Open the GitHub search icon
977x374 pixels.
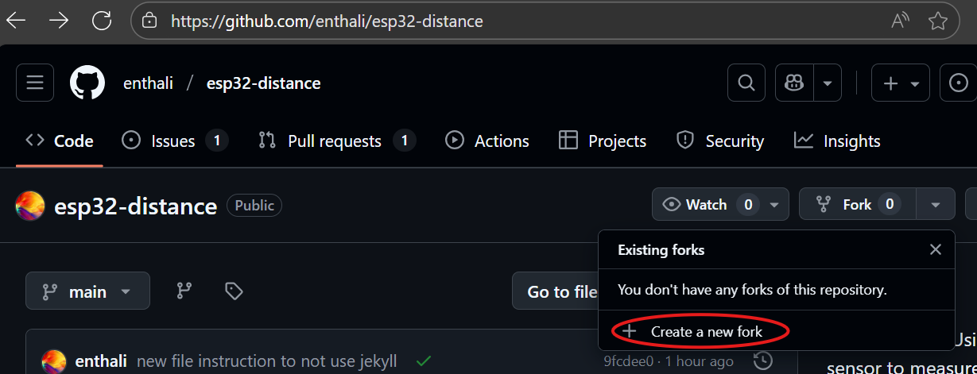coord(746,83)
